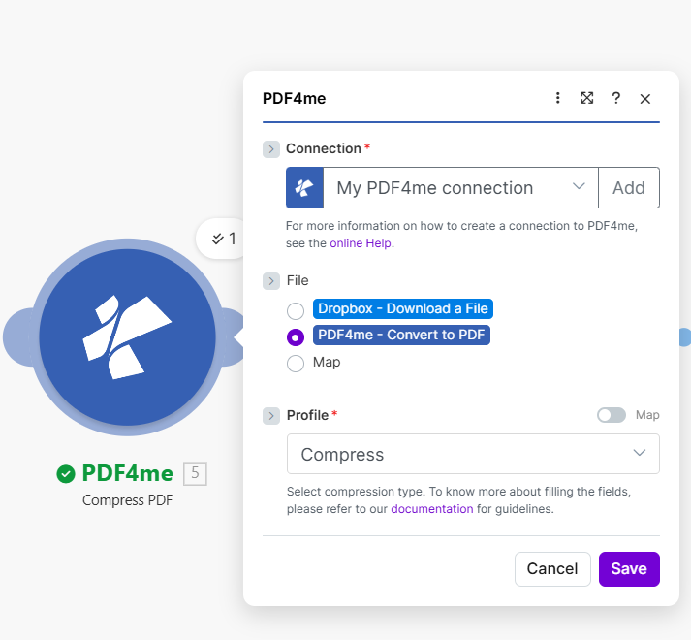Open the Compress profile dropdown
The width and height of the screenshot is (691, 640).
click(473, 454)
